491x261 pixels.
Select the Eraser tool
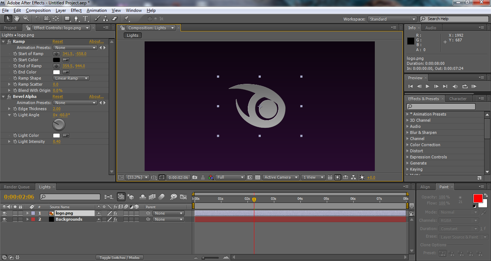click(115, 18)
